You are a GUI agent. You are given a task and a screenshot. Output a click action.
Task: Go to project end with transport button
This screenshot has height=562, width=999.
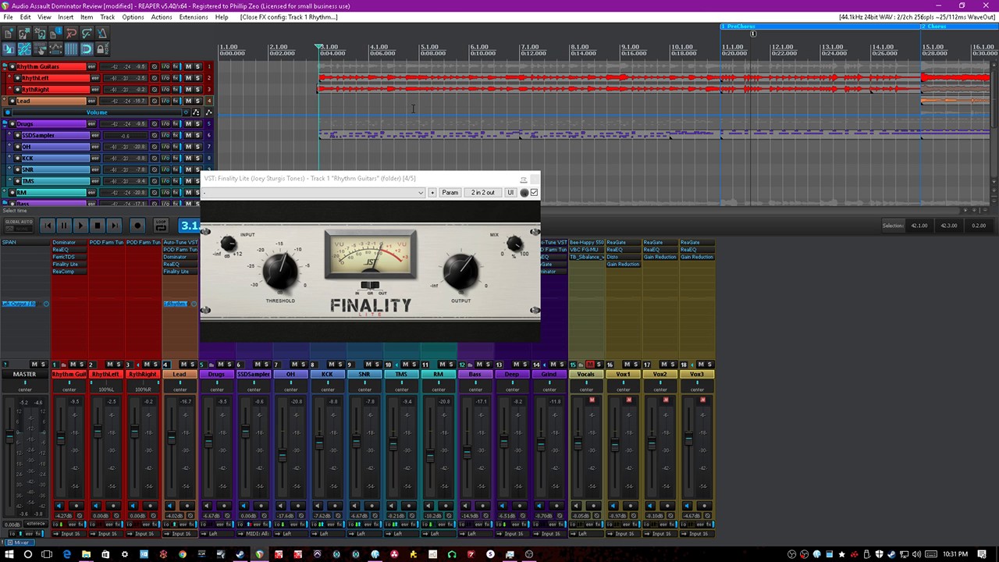tap(114, 226)
